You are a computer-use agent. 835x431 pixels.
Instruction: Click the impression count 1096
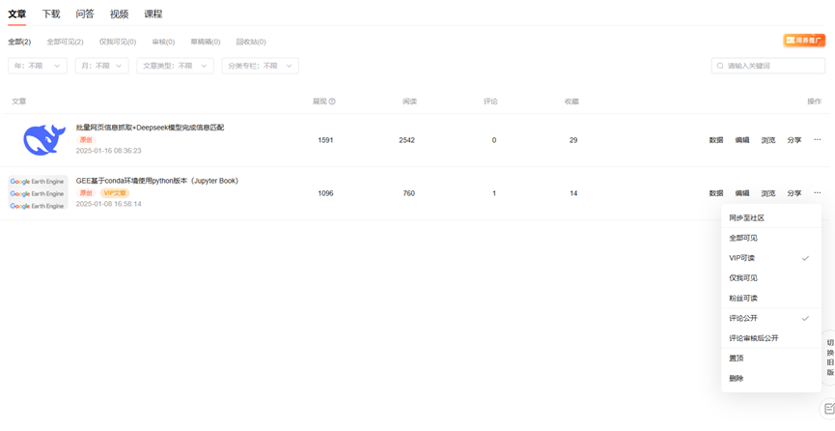coord(325,193)
